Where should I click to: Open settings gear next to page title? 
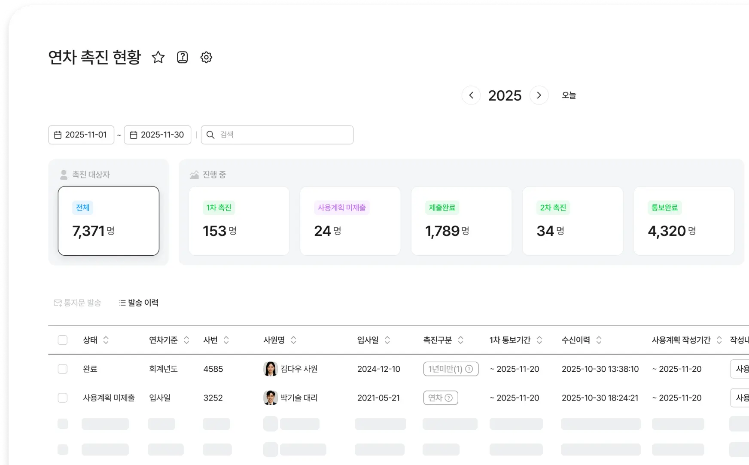pos(207,57)
